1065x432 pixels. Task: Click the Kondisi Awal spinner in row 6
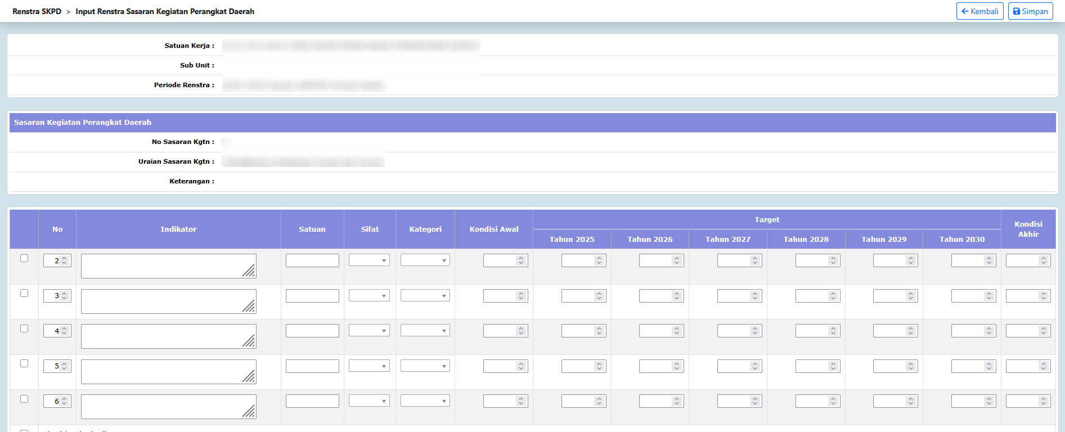click(x=505, y=401)
